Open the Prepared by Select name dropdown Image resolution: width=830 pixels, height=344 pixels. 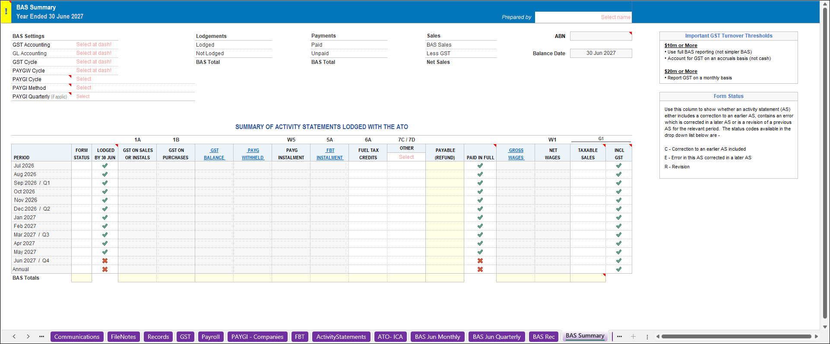(x=583, y=17)
